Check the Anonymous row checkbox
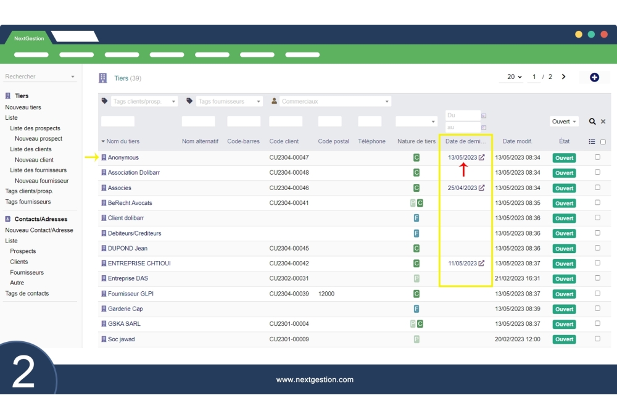 (x=597, y=157)
